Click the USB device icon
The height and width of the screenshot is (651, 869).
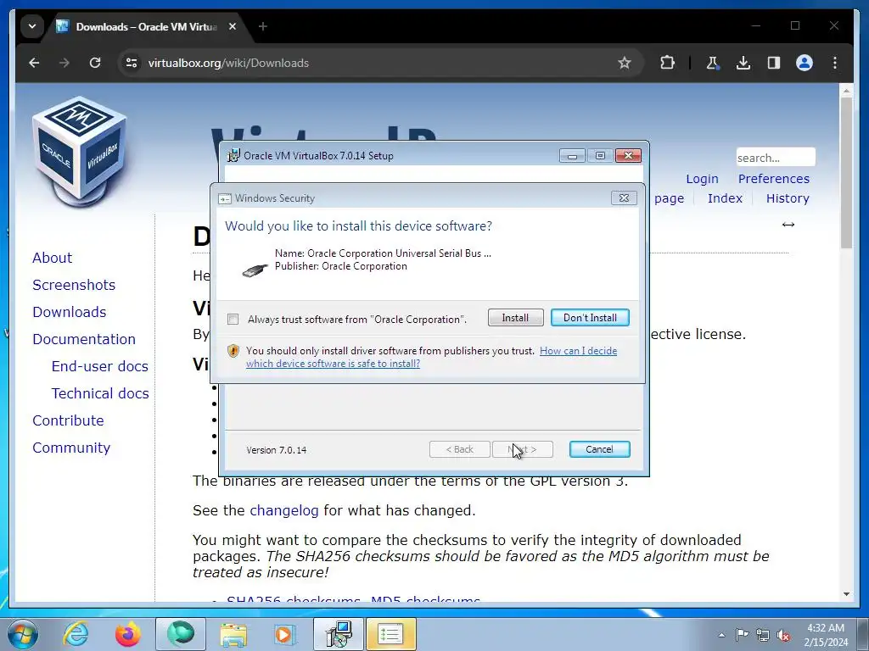click(x=255, y=269)
